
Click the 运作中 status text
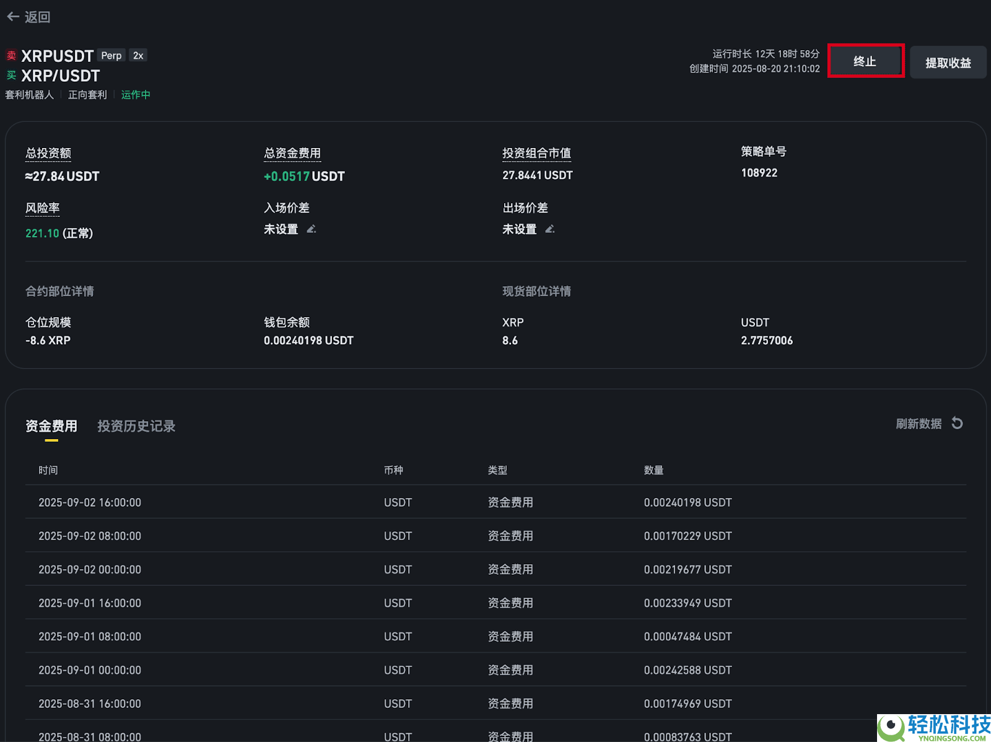[136, 94]
